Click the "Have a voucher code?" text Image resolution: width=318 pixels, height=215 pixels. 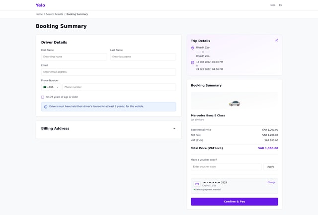[x=204, y=160]
